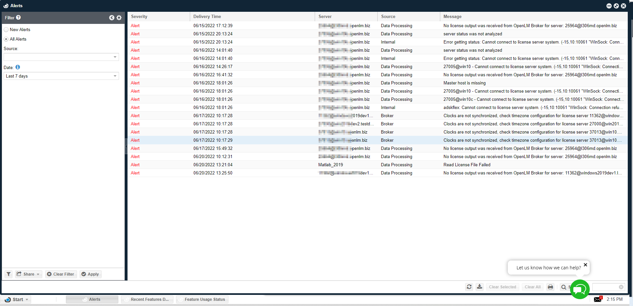Switch to Recent Features taskbar tab
The width and height of the screenshot is (633, 306).
click(x=147, y=299)
